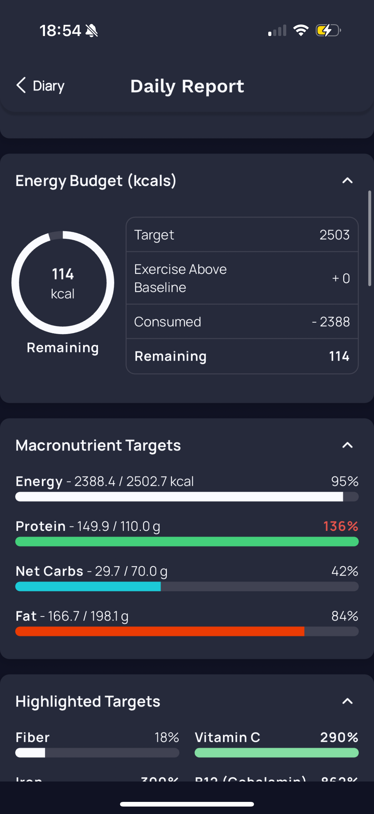Screen dimensions: 374x814
Task: Tap the 114 kcal remaining ring chart
Action: pyautogui.click(x=63, y=283)
